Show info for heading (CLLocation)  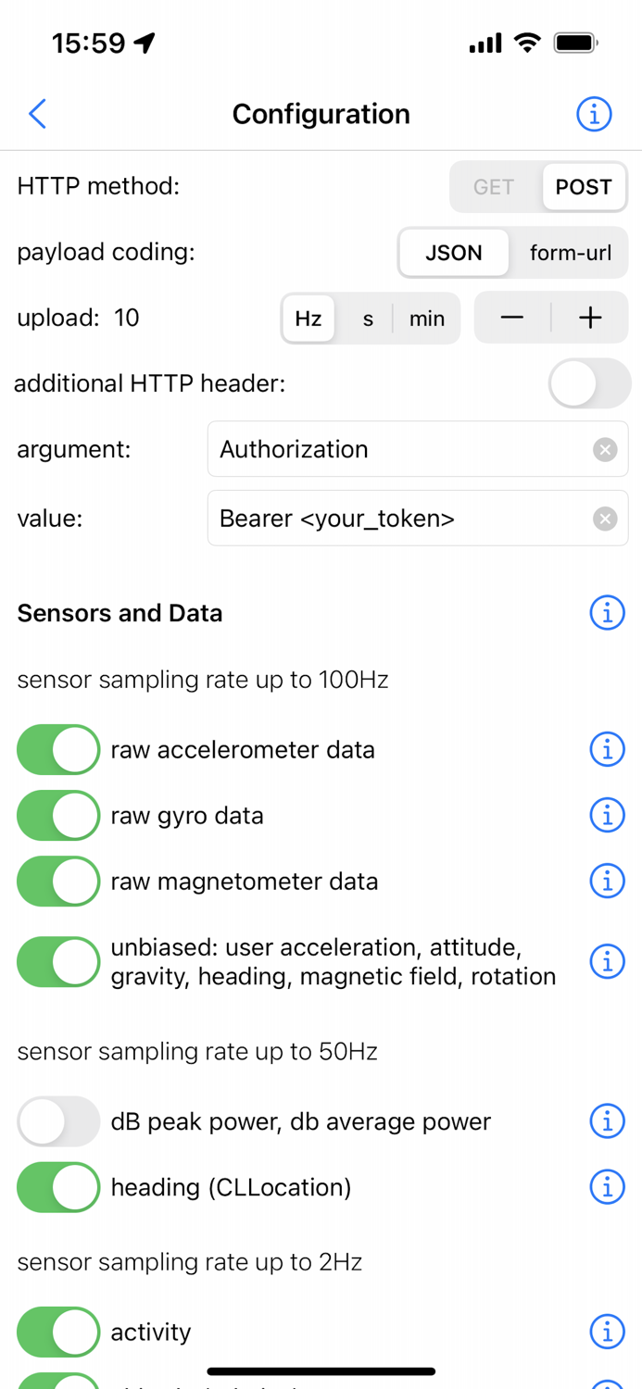tap(607, 1186)
